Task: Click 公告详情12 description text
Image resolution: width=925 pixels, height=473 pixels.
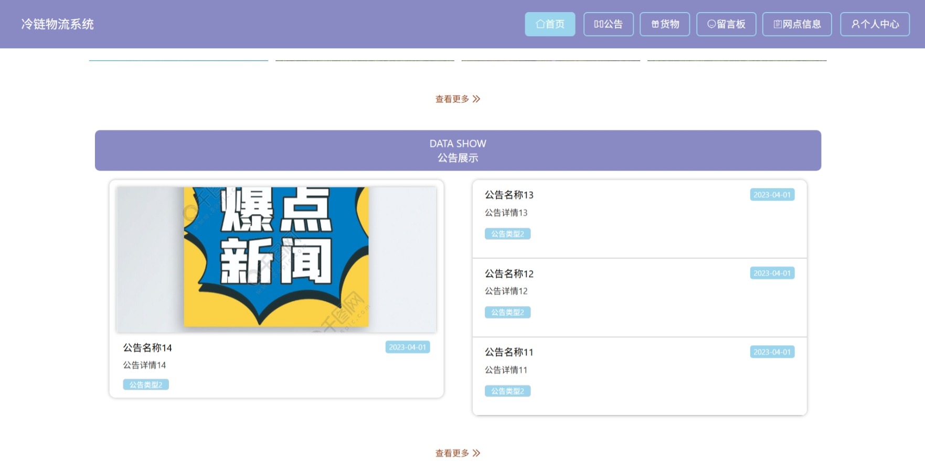Action: pyautogui.click(x=506, y=291)
